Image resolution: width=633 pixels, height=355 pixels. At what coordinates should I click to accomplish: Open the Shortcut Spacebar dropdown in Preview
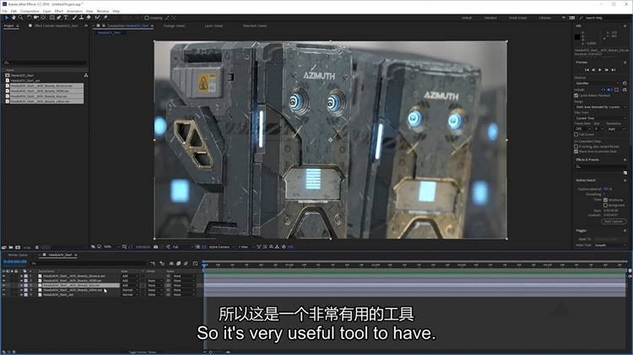point(598,83)
